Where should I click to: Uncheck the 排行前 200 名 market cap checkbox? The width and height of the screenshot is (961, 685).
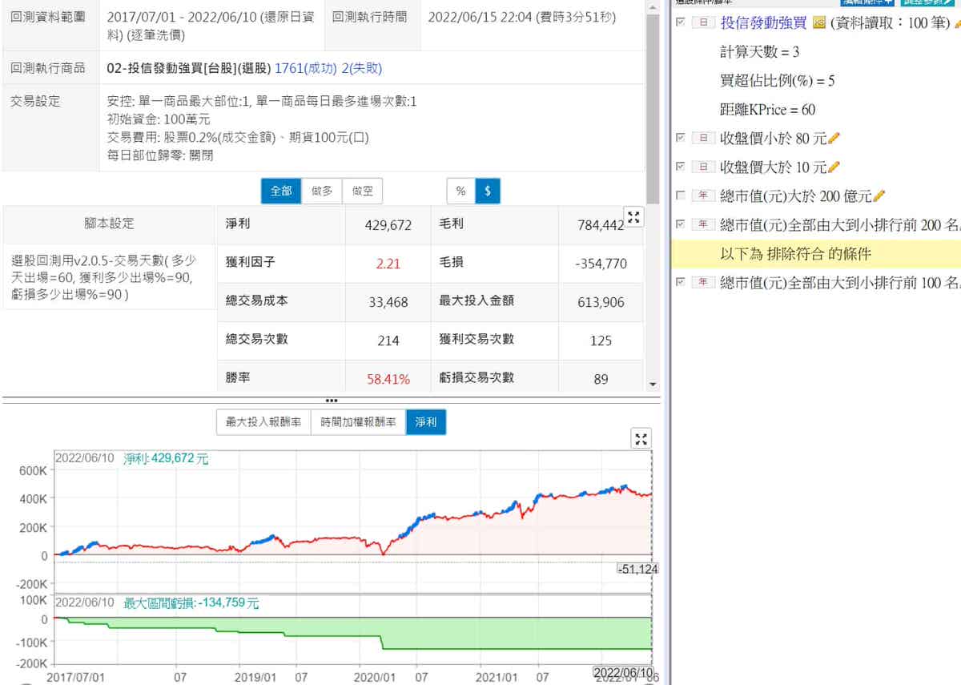681,225
